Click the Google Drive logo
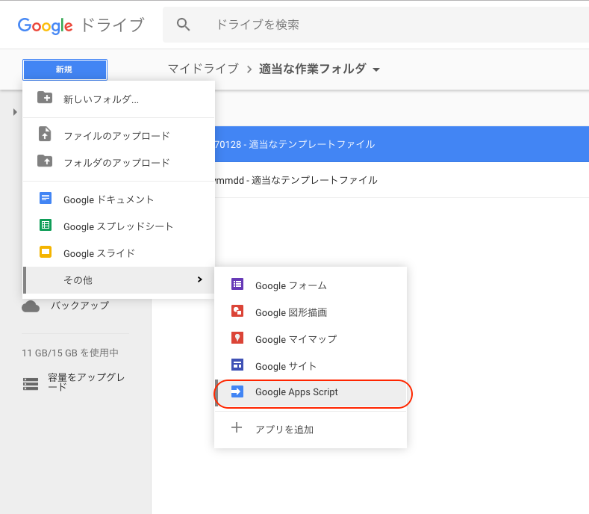The height and width of the screenshot is (514, 589). click(x=81, y=25)
